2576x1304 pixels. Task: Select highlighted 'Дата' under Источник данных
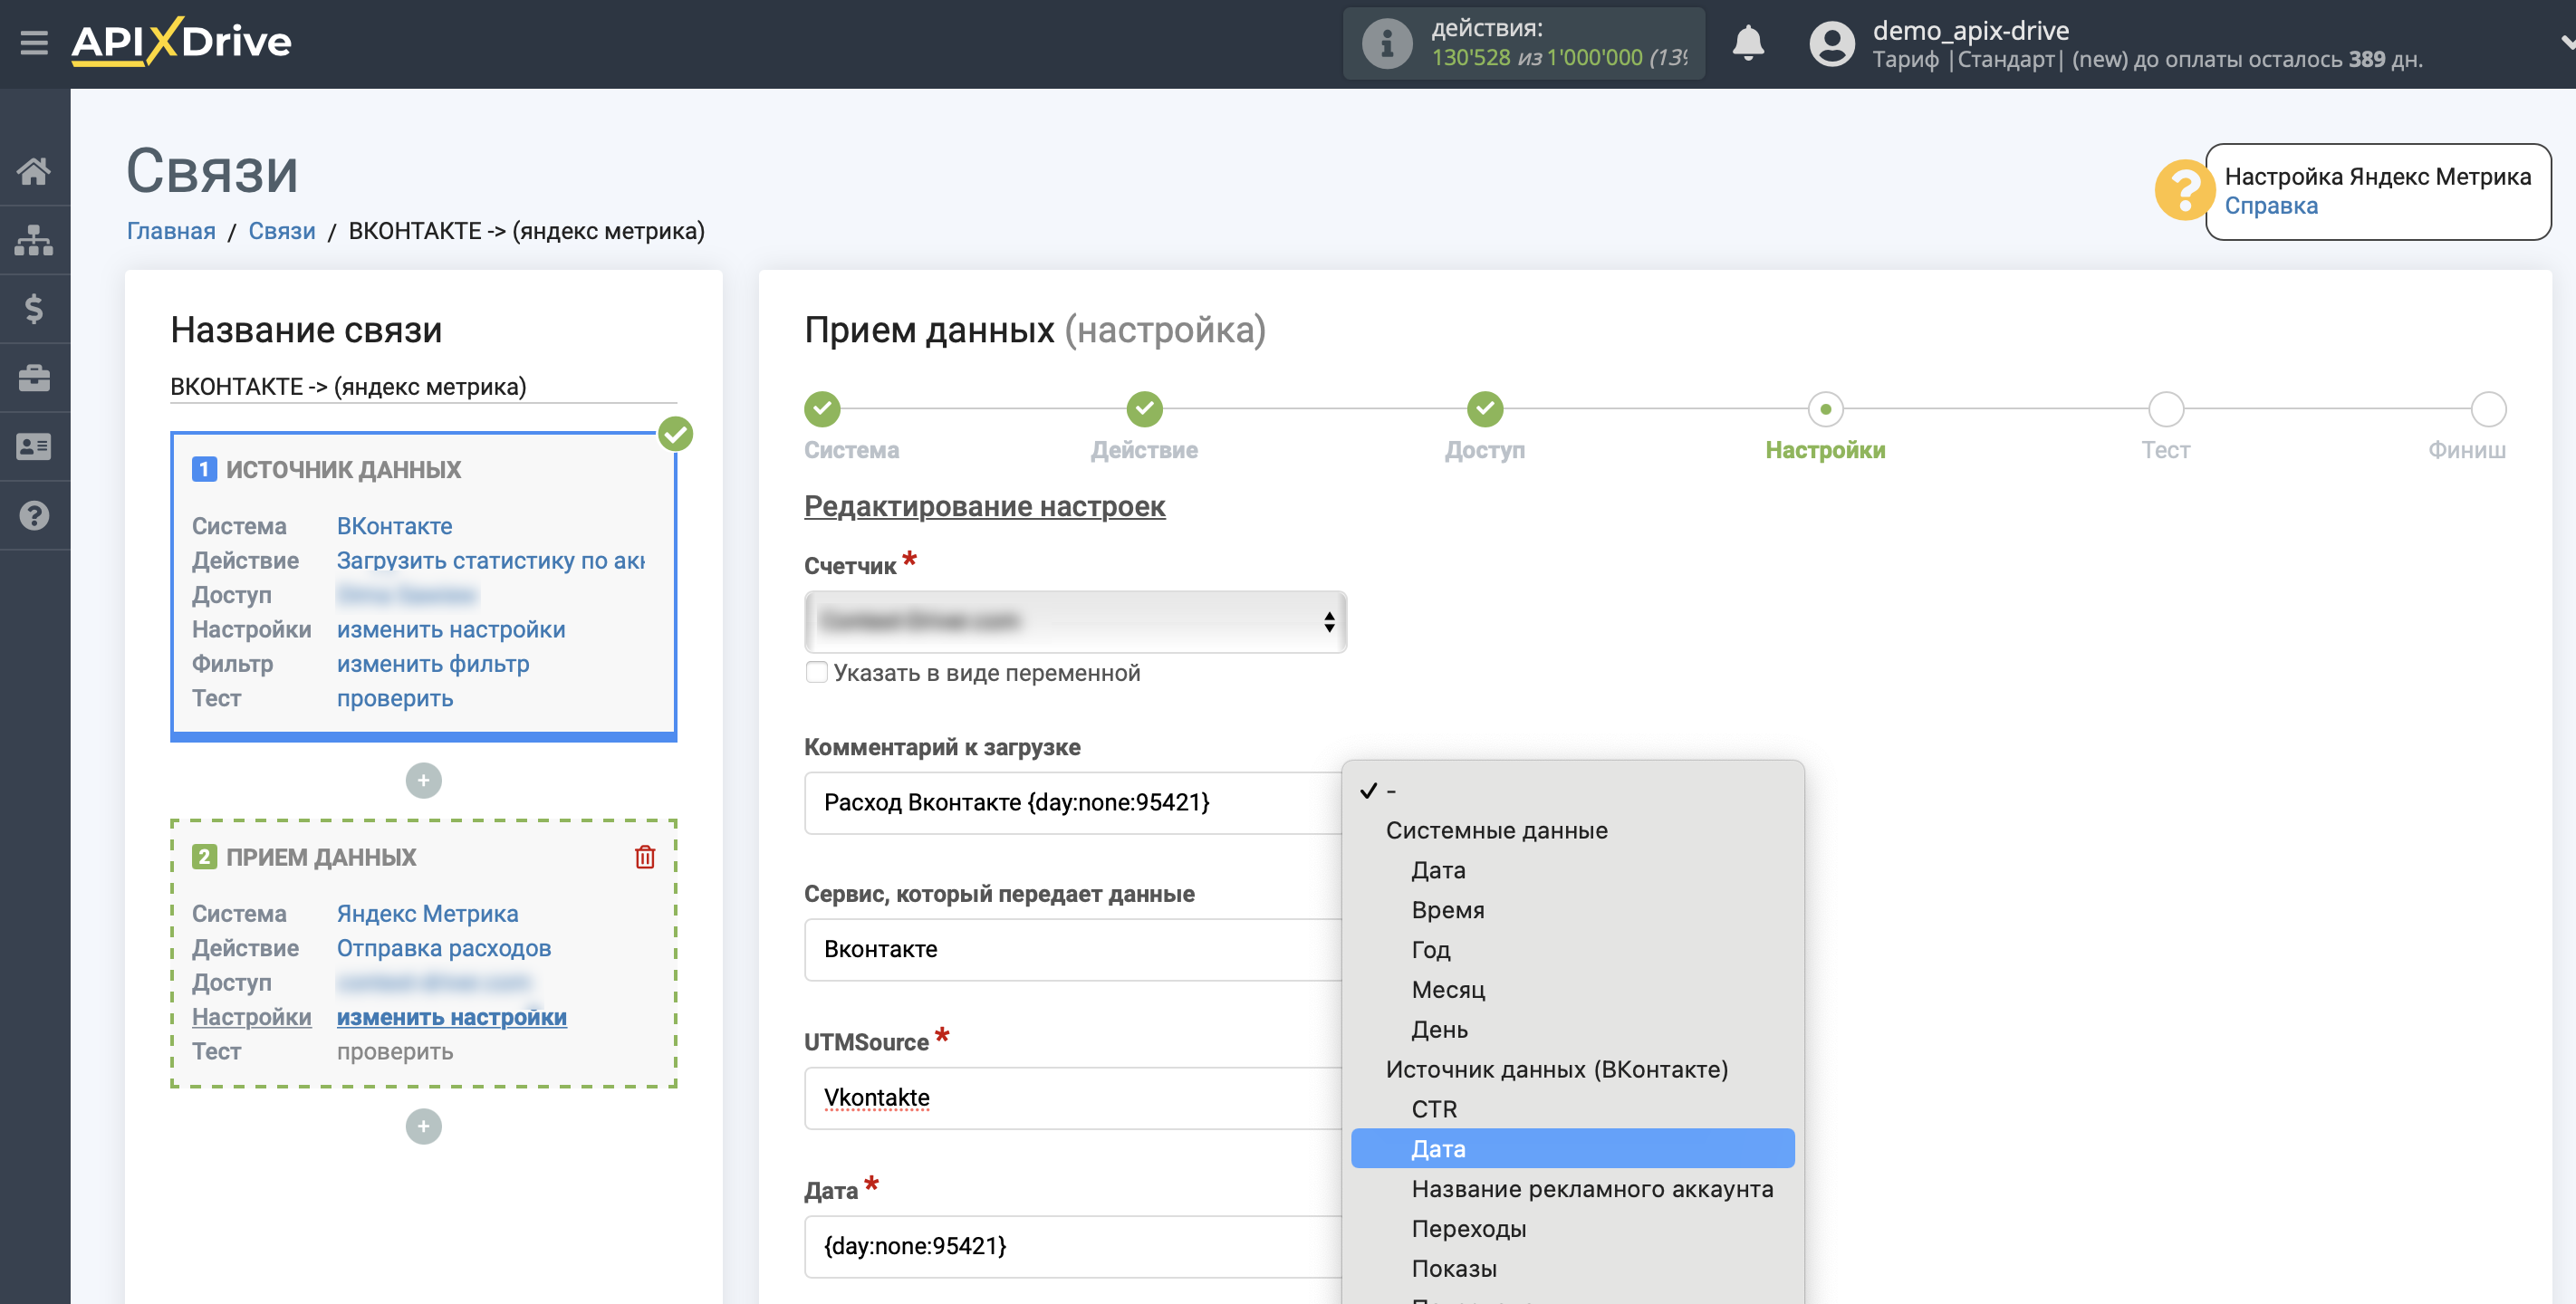(x=1572, y=1148)
